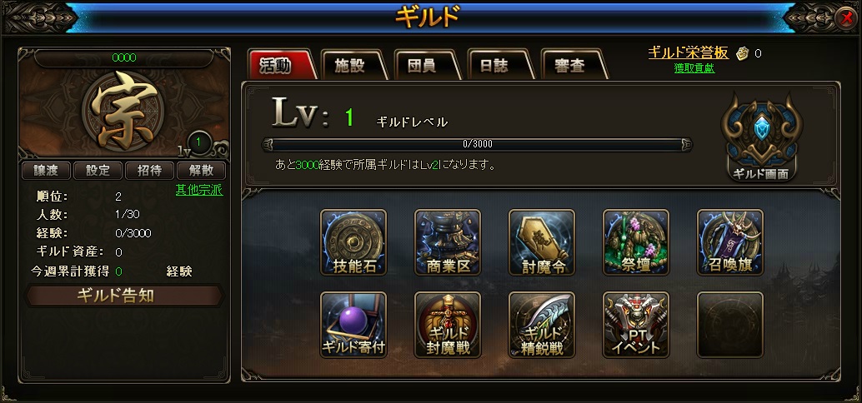Open the 審査 tab
Viewport: 862px width, 403px height.
tap(572, 65)
